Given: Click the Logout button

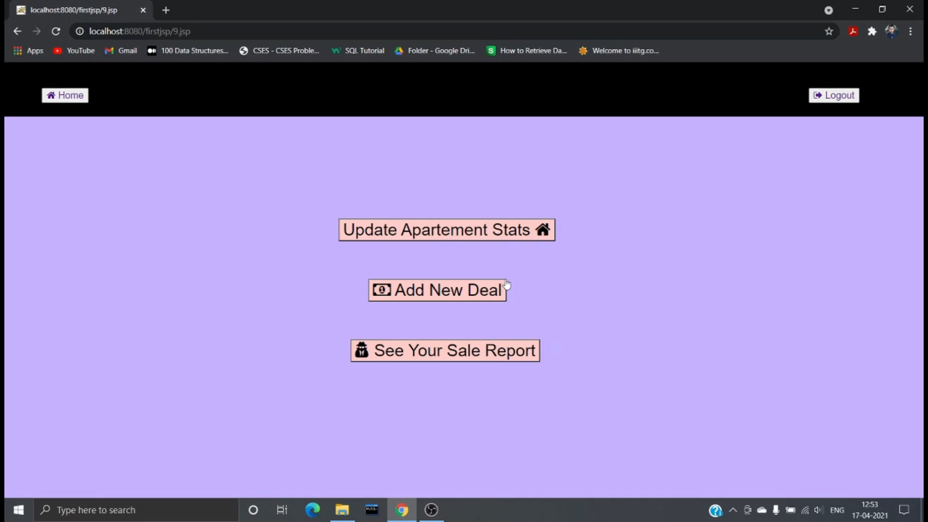Looking at the screenshot, I should (834, 95).
